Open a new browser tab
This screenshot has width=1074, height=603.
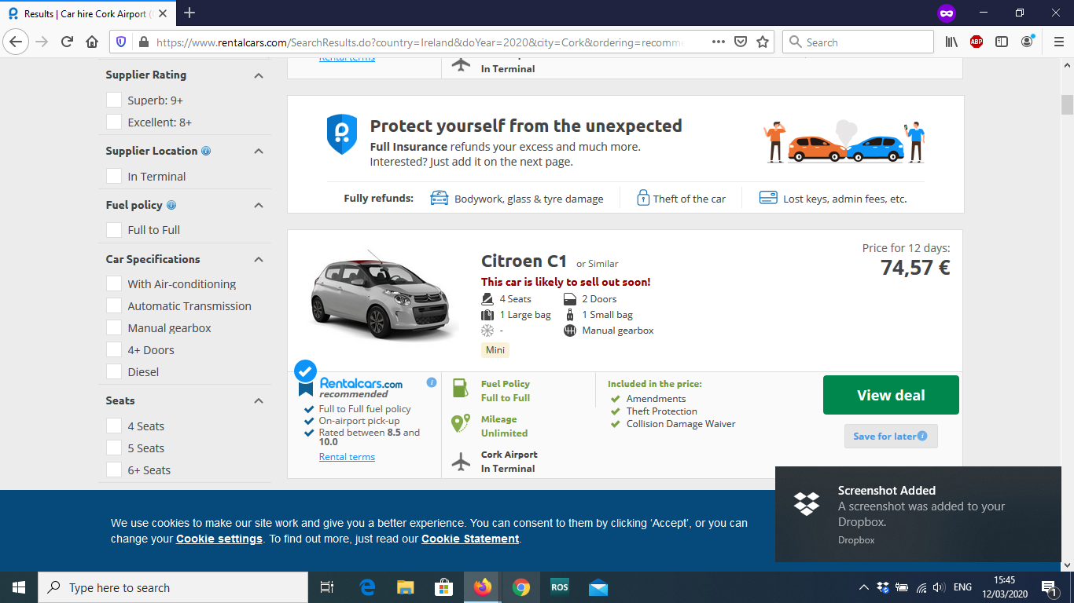(x=189, y=13)
